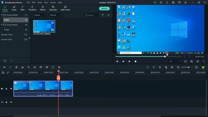Expand the preview to fullscreen
The width and height of the screenshot is (208, 117).
click(204, 61)
